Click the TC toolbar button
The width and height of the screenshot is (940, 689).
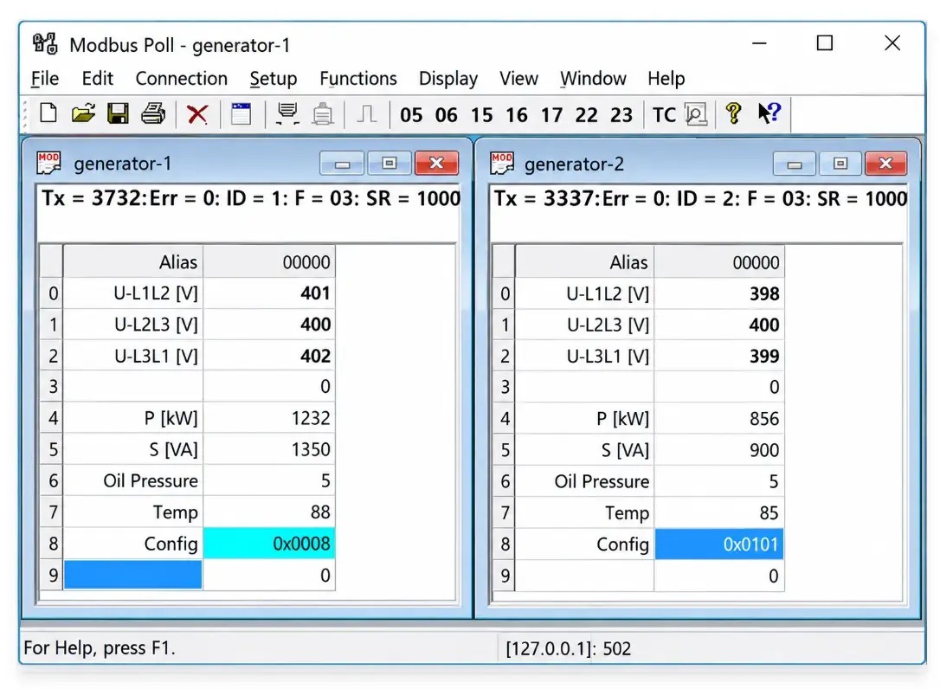coord(664,114)
